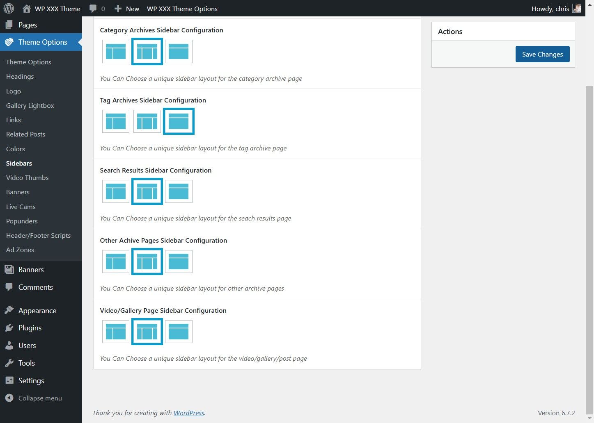
Task: Expand the Appearance menu
Action: (37, 311)
